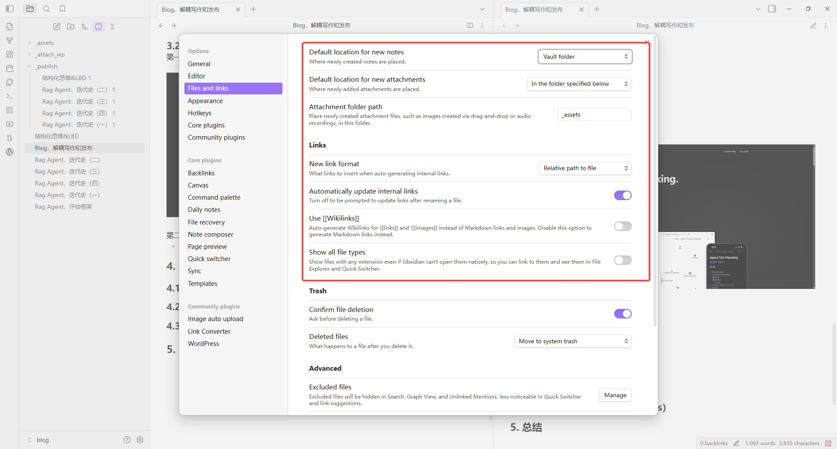Open graph view from ribbon
This screenshot has height=449, width=837.
10,40
